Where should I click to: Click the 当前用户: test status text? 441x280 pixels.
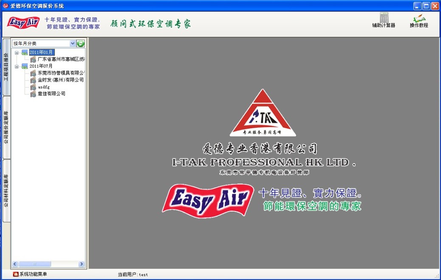[133, 274]
